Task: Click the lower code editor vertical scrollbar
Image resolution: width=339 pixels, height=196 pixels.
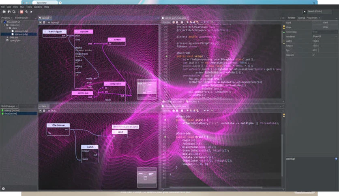Action: pos(282,156)
